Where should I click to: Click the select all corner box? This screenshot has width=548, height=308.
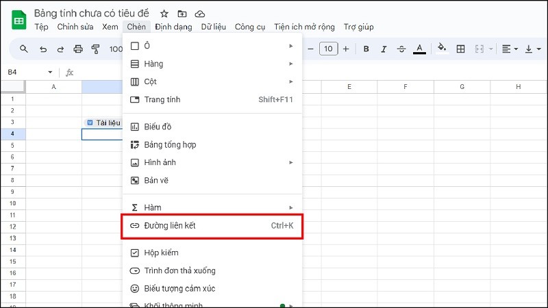point(12,87)
